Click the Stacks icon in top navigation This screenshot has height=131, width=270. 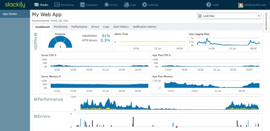click(x=37, y=5)
